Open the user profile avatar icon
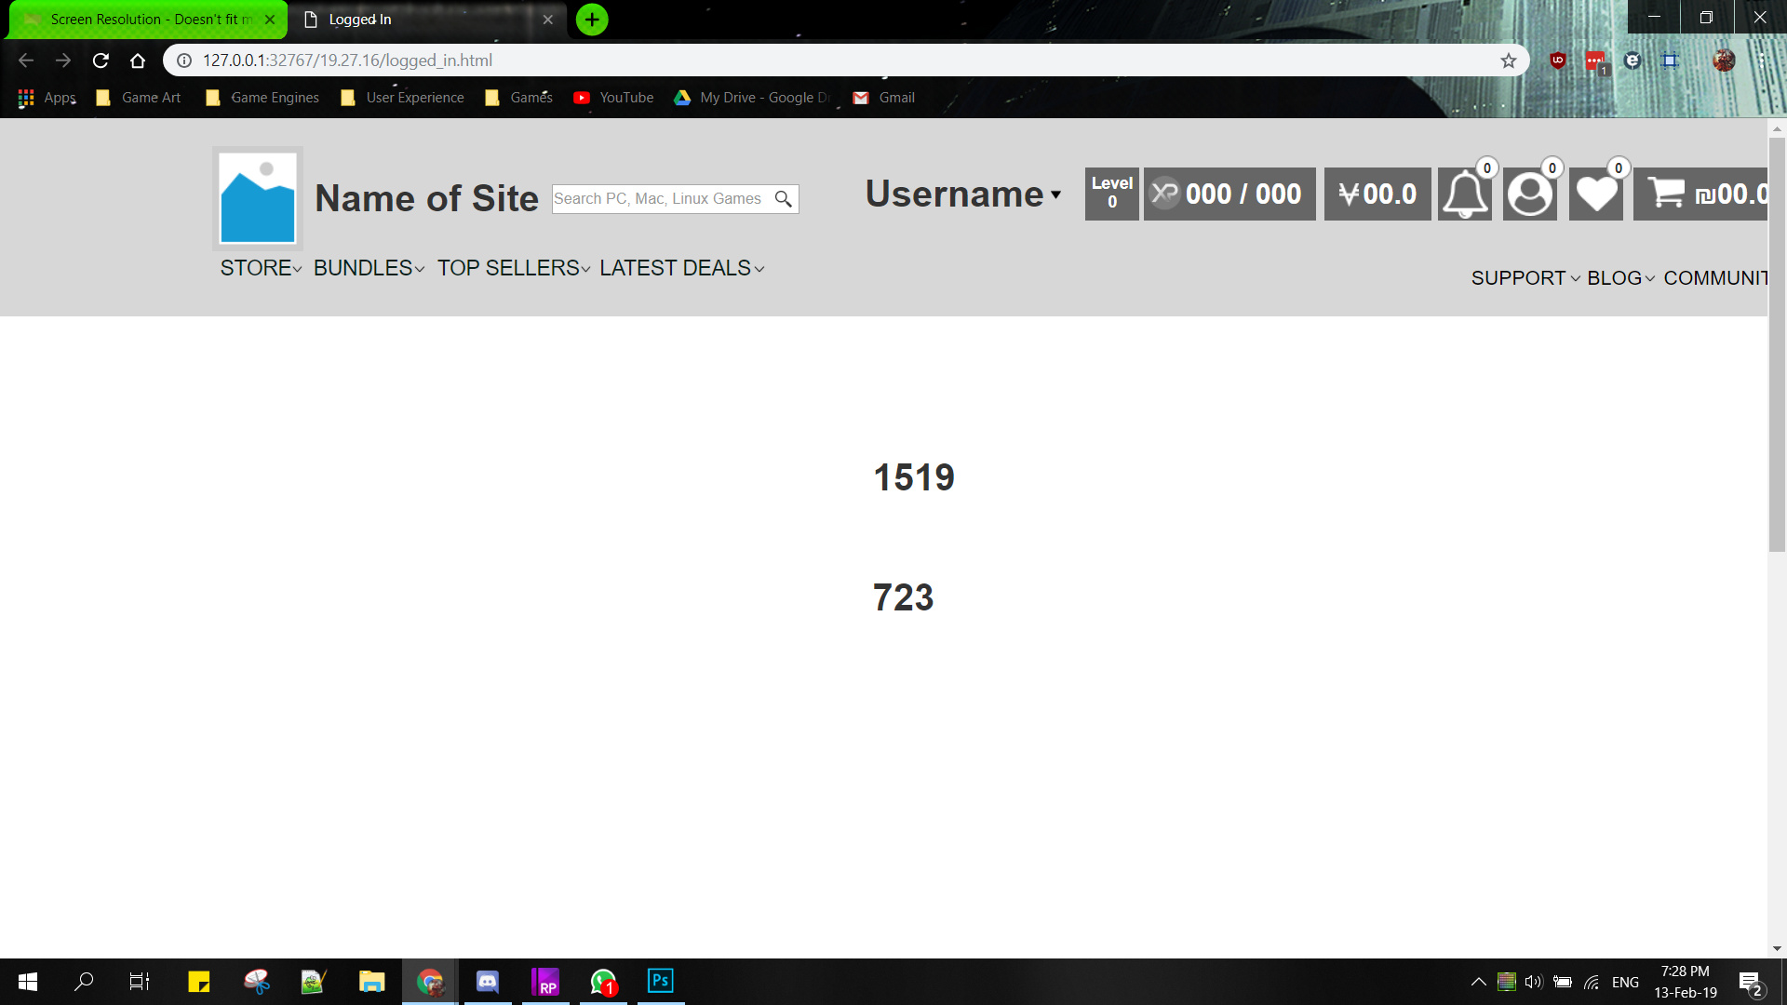Screen dimensions: 1787x1005 click(x=1529, y=194)
